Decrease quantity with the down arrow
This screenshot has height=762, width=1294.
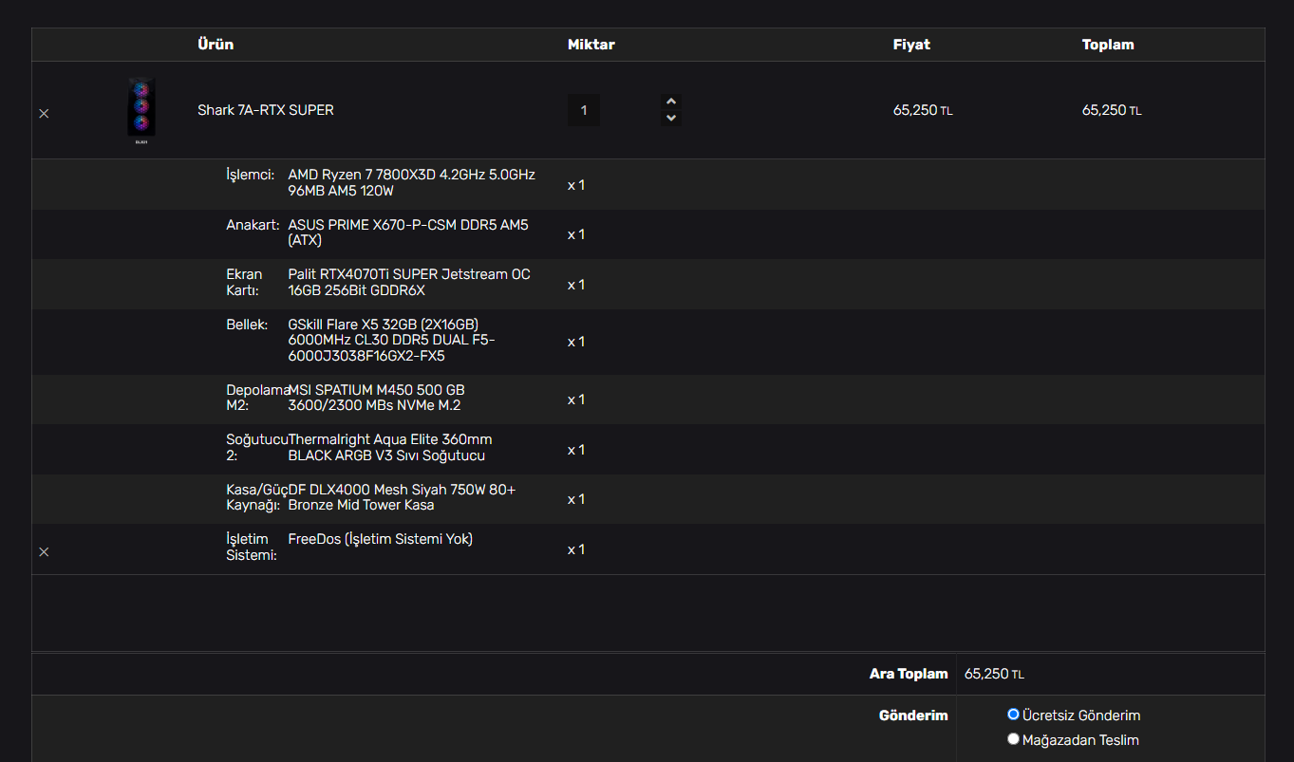(x=671, y=119)
